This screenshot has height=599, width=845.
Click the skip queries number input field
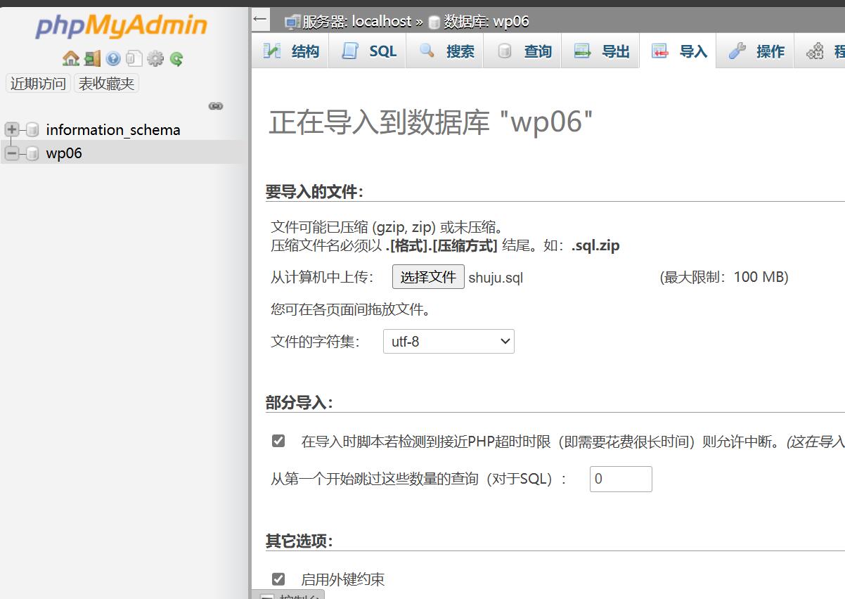point(620,479)
